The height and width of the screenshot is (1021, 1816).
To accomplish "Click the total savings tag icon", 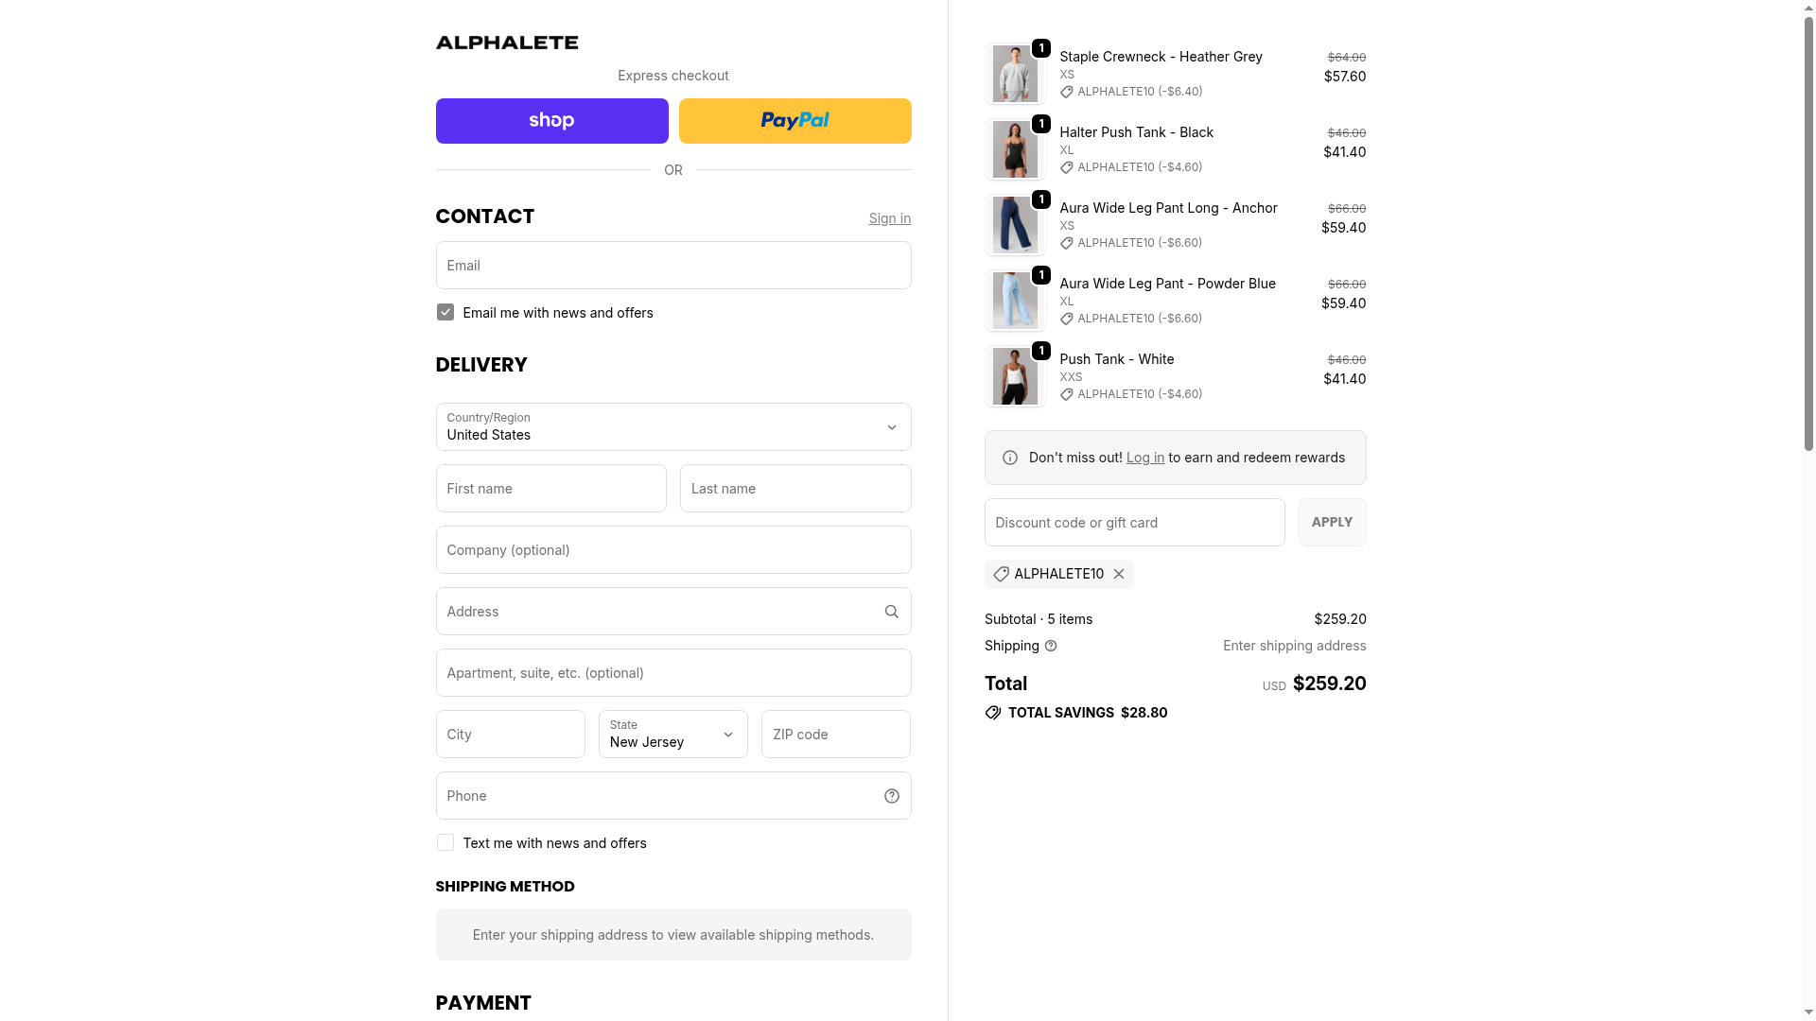I will click(x=993, y=713).
